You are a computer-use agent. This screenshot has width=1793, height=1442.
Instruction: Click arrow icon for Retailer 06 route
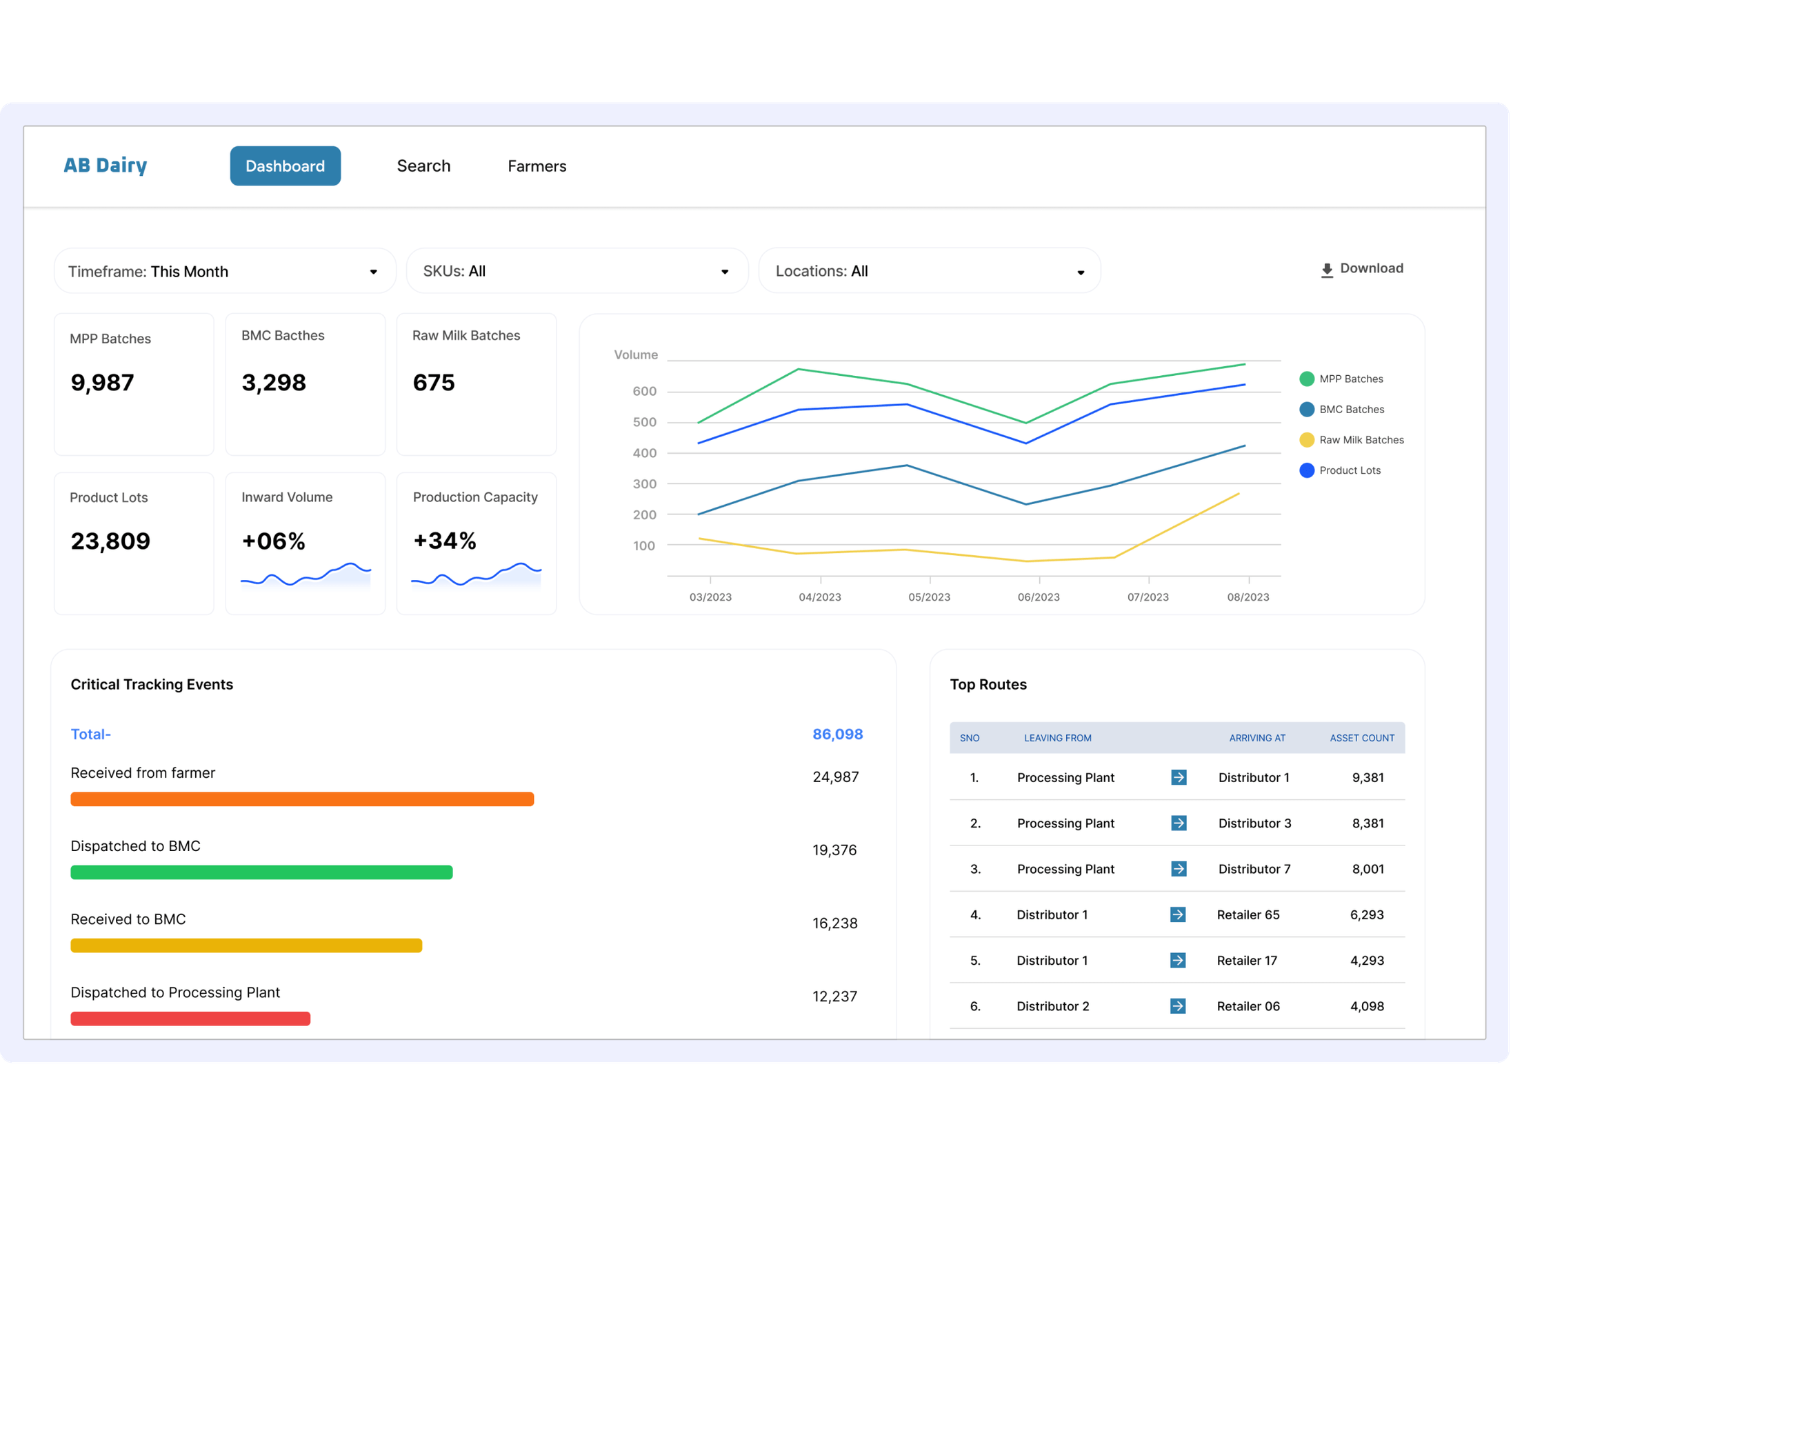(x=1178, y=1006)
